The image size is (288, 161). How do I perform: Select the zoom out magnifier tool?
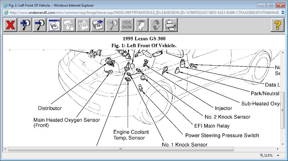[40, 25]
